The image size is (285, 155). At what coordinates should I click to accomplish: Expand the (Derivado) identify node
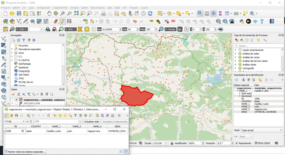pos(240,93)
